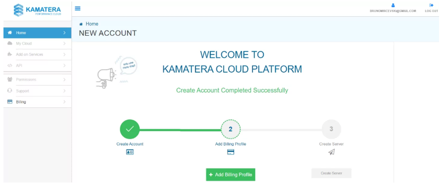Click the grey Create Server button
This screenshot has height=186, width=444.
[x=331, y=173]
